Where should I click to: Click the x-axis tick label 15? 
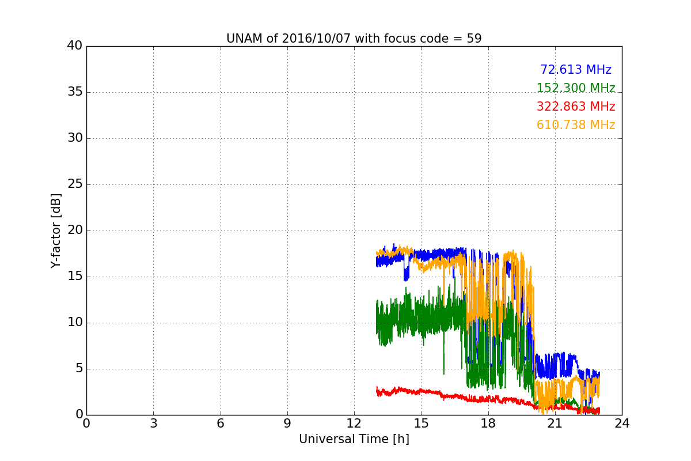coord(421,424)
